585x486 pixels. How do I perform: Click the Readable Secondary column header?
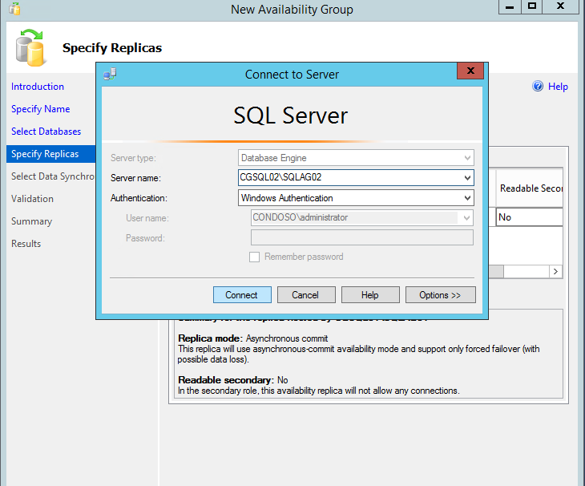(529, 188)
